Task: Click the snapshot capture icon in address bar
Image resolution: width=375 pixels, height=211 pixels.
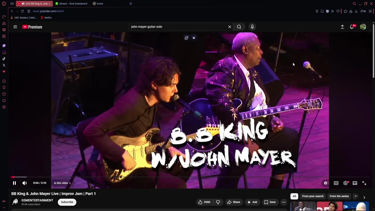Action: (x=322, y=11)
